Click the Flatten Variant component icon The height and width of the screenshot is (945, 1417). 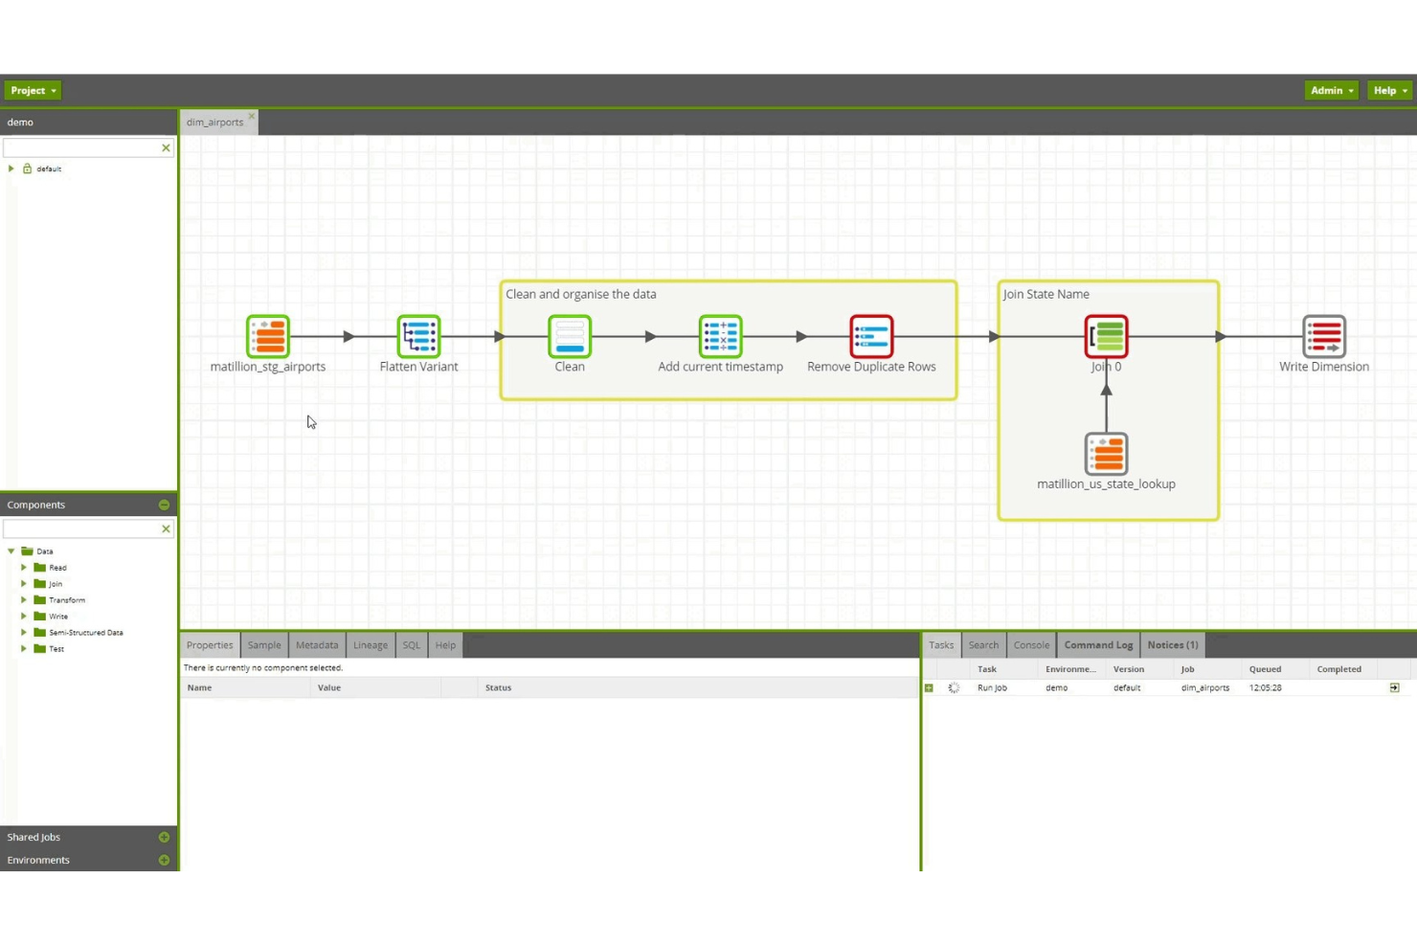click(418, 337)
